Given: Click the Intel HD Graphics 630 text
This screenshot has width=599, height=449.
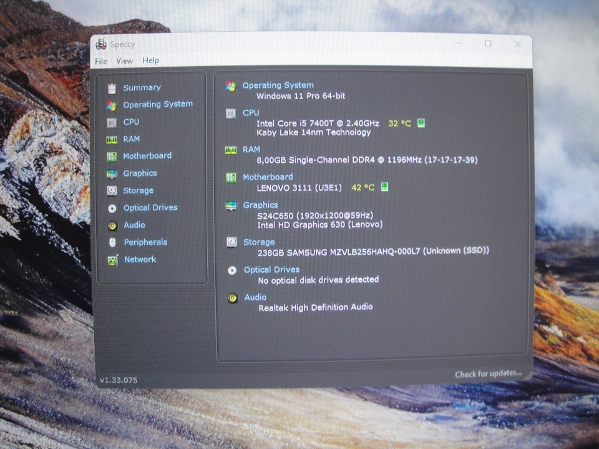Looking at the screenshot, I should click(320, 224).
